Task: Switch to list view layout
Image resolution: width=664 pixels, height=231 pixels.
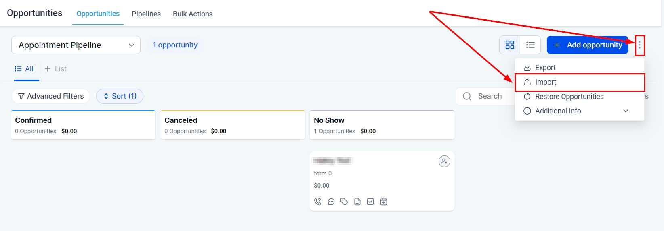Action: click(530, 45)
